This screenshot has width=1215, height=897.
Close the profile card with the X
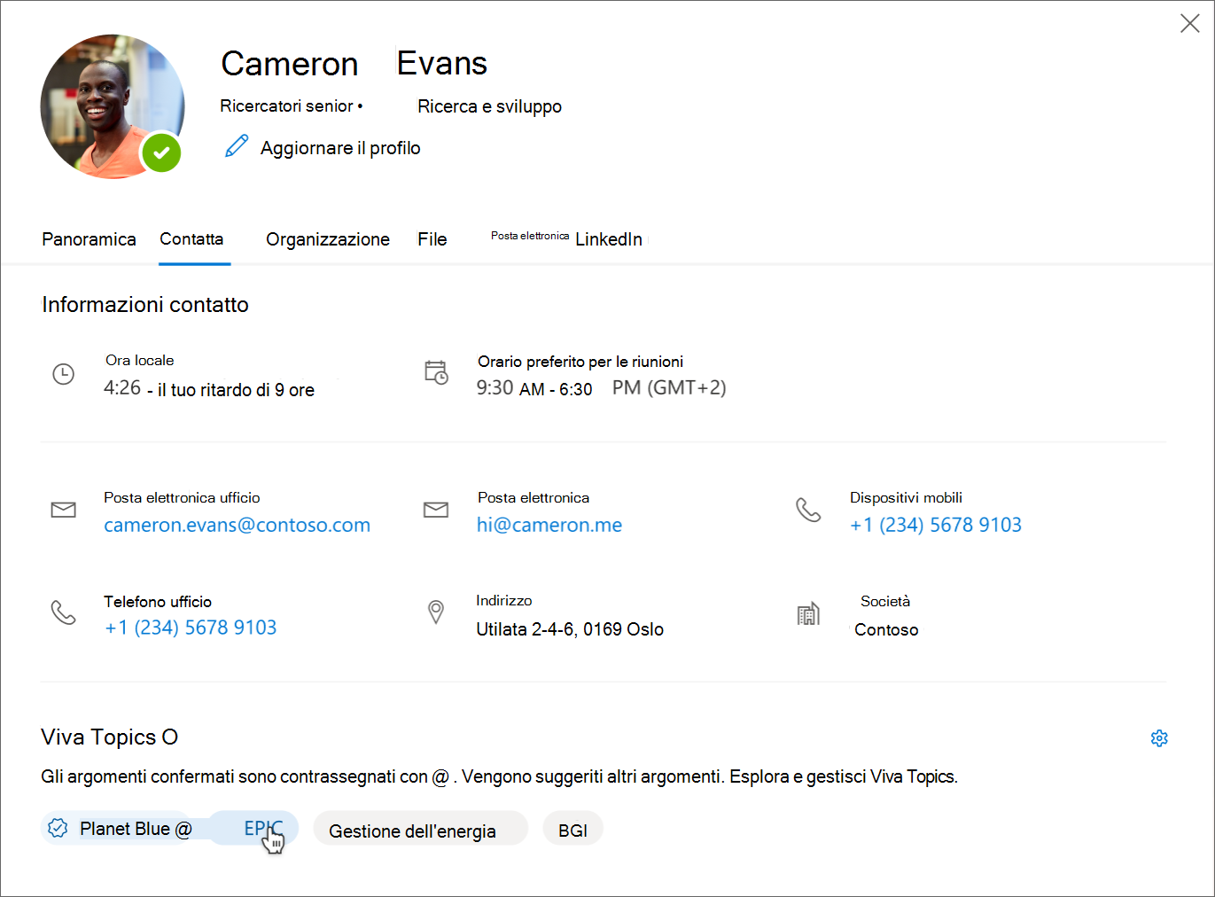[1190, 23]
